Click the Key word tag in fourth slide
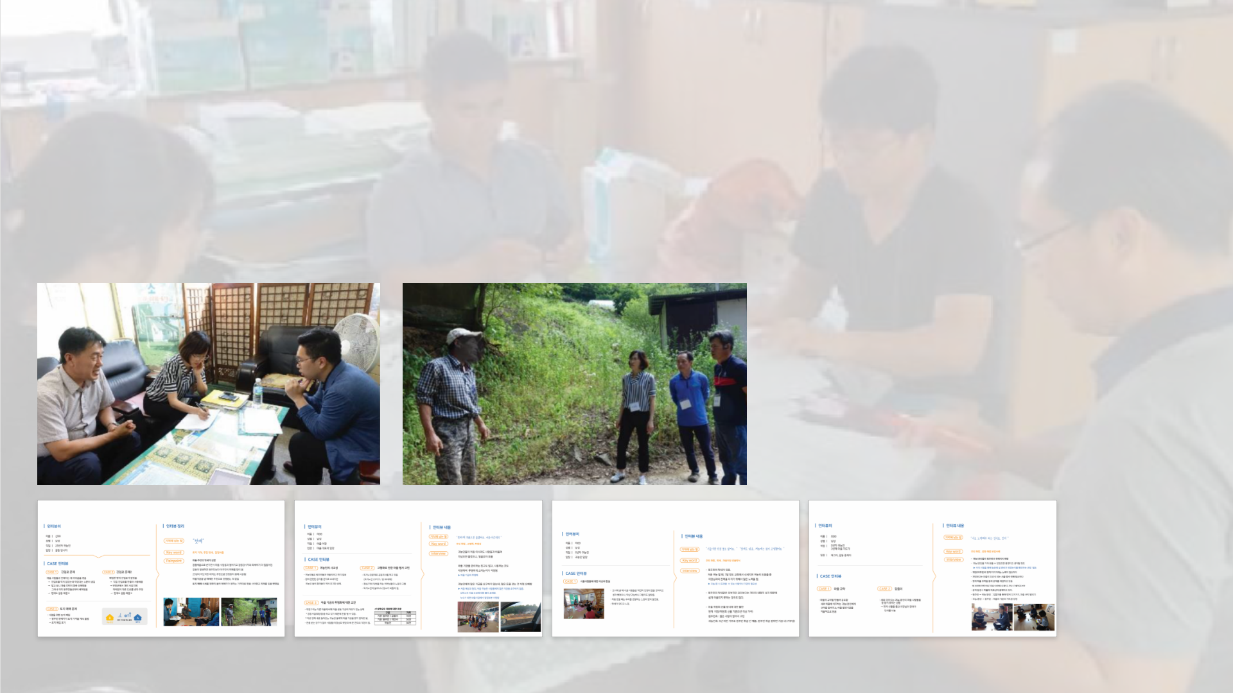This screenshot has height=693, width=1233. coord(953,551)
